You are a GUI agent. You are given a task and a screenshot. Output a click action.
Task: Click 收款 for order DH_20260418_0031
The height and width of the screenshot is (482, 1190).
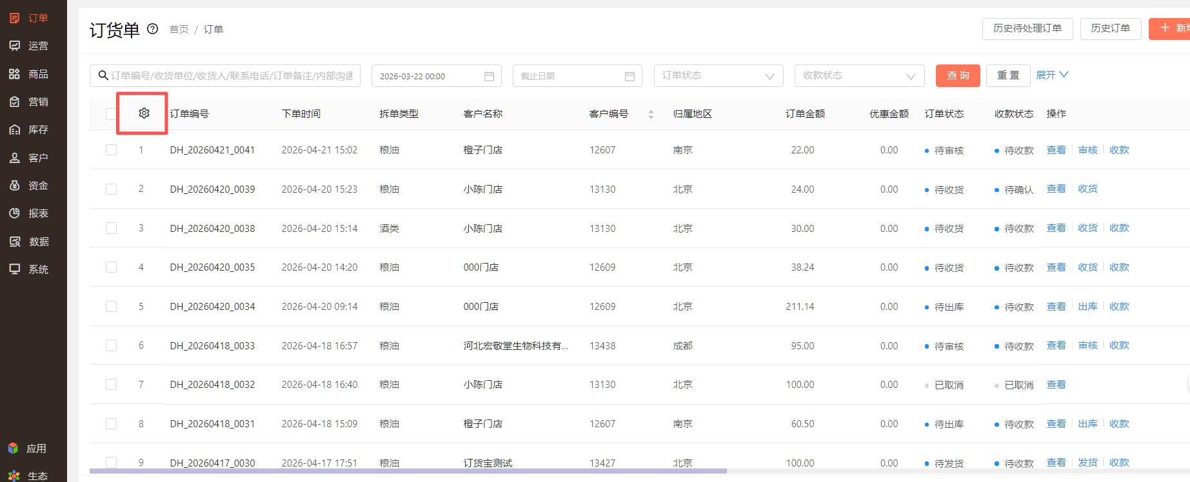click(1119, 423)
